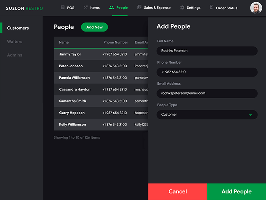This screenshot has height=200, width=266.
Task: Select the Peter Johnson row
Action: coord(101,66)
